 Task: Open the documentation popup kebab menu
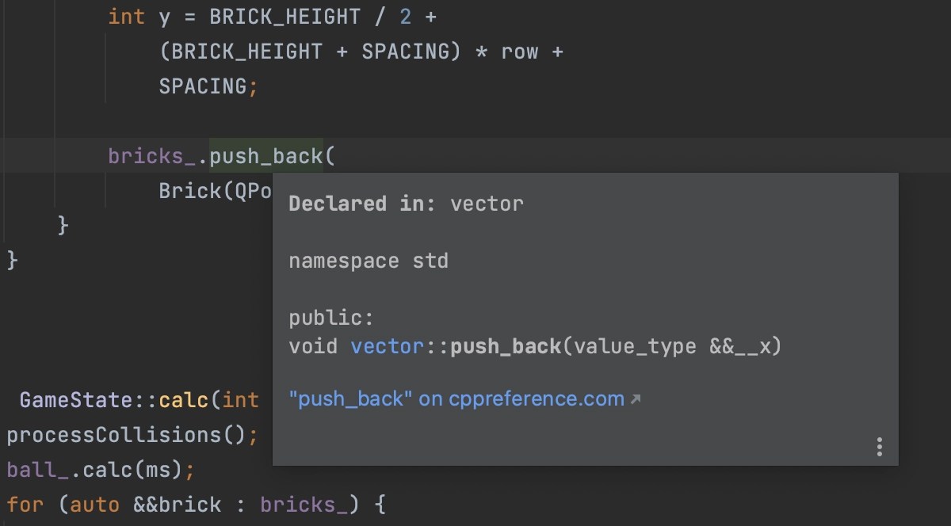pyautogui.click(x=879, y=447)
